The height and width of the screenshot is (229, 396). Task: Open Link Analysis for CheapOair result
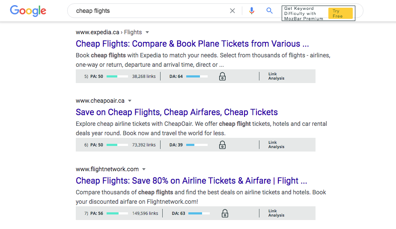pos(276,145)
